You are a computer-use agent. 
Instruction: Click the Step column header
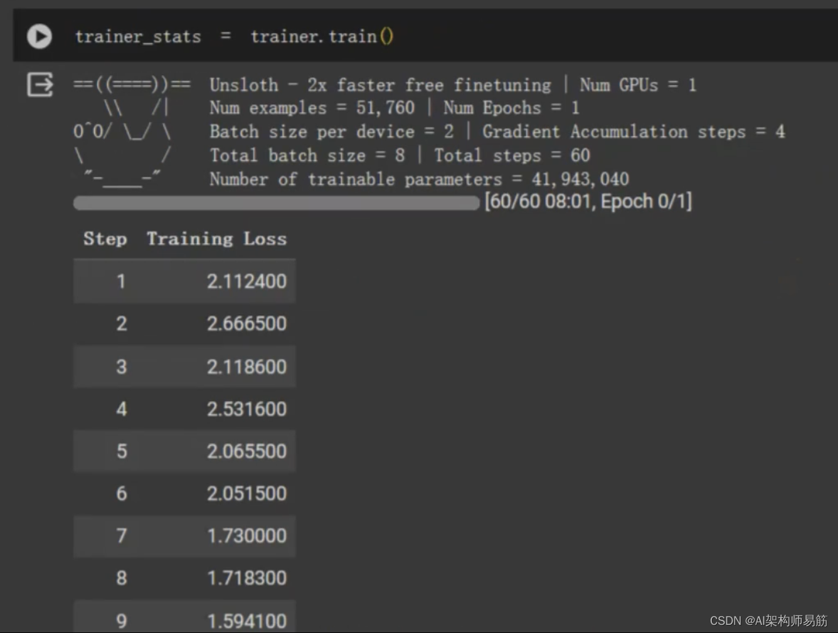[105, 239]
